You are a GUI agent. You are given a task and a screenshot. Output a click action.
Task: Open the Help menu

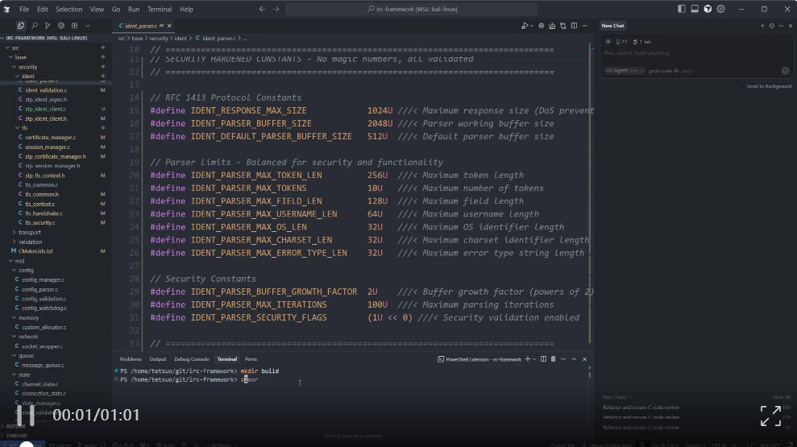(x=186, y=9)
